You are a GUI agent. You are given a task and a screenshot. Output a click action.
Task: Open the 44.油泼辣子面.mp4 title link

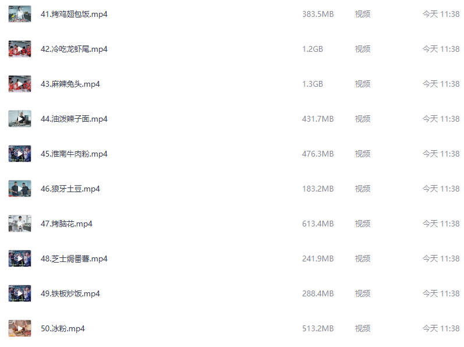pos(74,119)
